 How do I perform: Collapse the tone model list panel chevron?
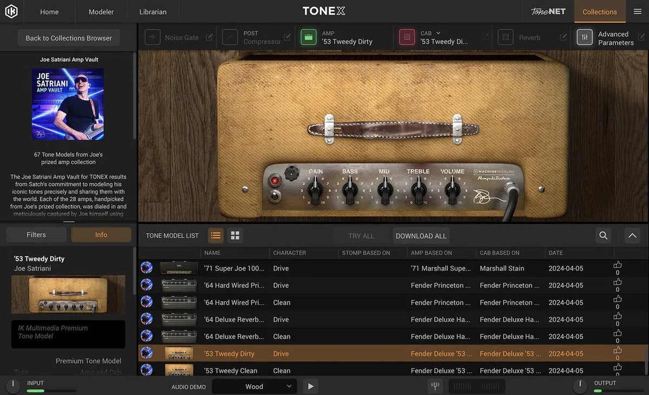tap(632, 235)
